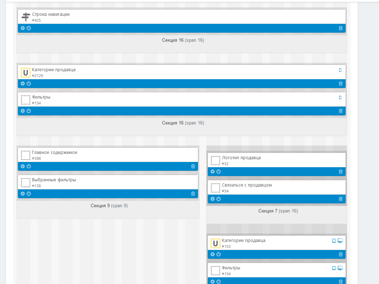Viewport: 379px width, 284px height.
Task: Click the U icon of Категории продавца #153
Action: pyautogui.click(x=215, y=243)
